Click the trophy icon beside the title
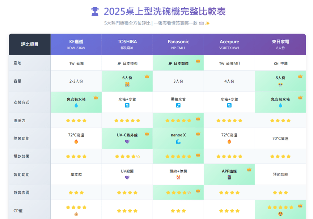 [95, 12]
